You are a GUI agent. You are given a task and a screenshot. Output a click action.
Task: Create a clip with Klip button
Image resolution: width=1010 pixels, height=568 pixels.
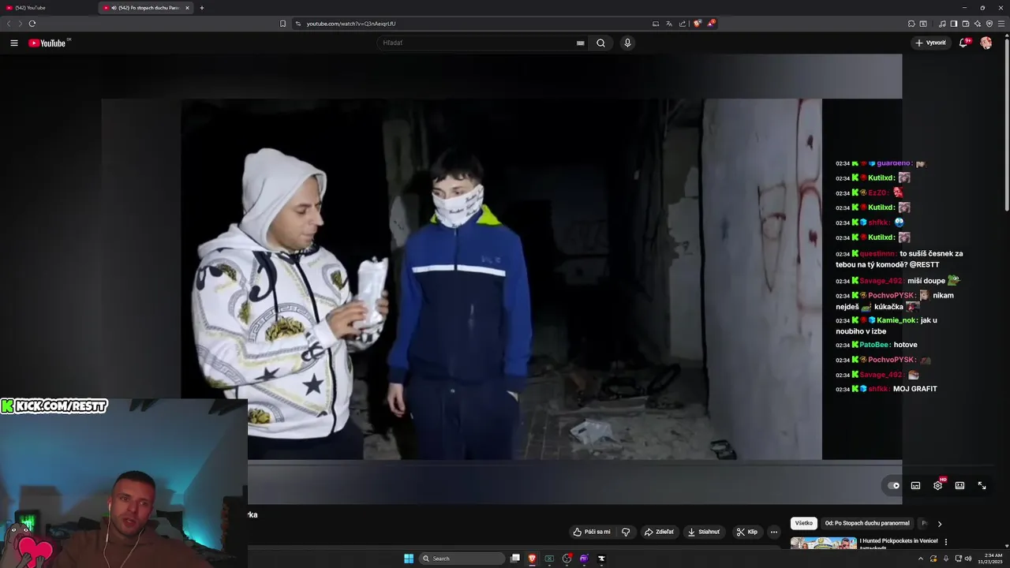(x=747, y=532)
